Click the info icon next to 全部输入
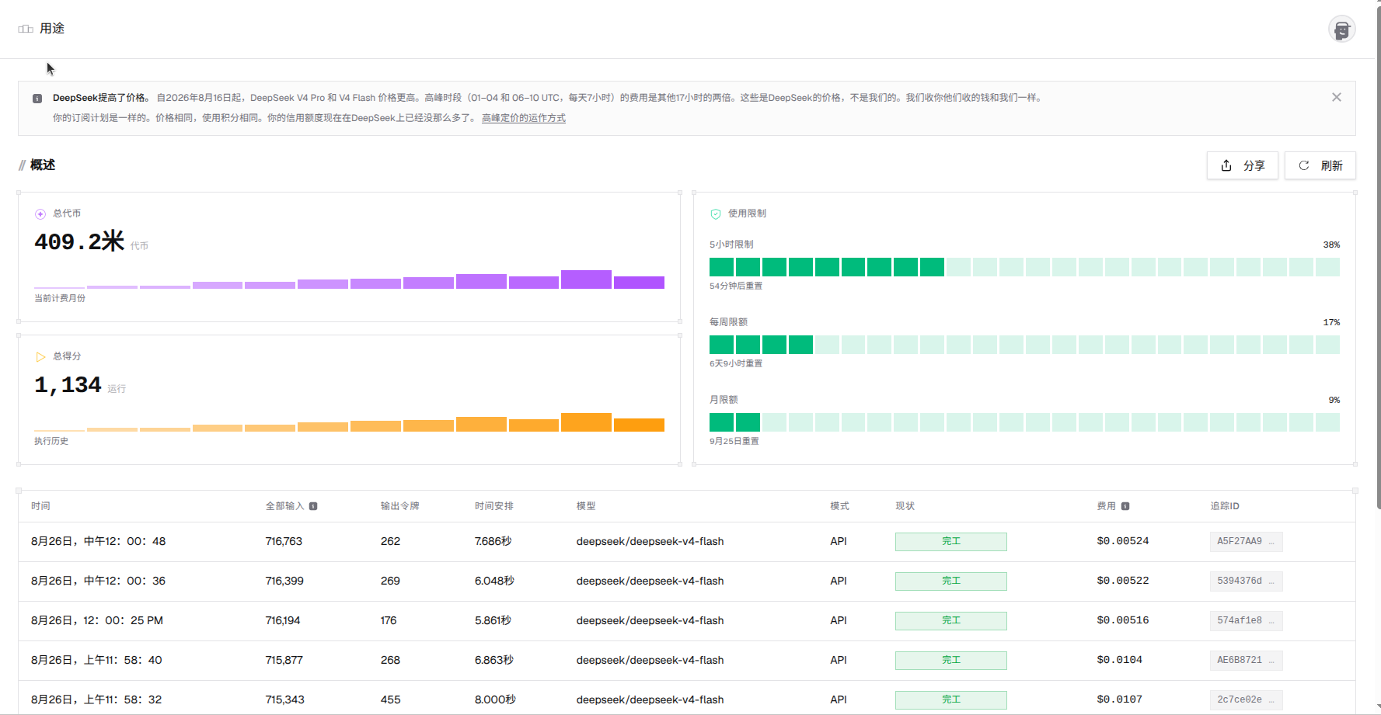The height and width of the screenshot is (715, 1381). click(x=313, y=506)
